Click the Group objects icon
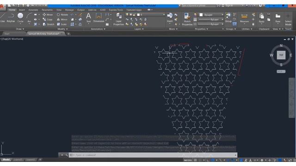This screenshot has width=296, height=166. coord(228,18)
